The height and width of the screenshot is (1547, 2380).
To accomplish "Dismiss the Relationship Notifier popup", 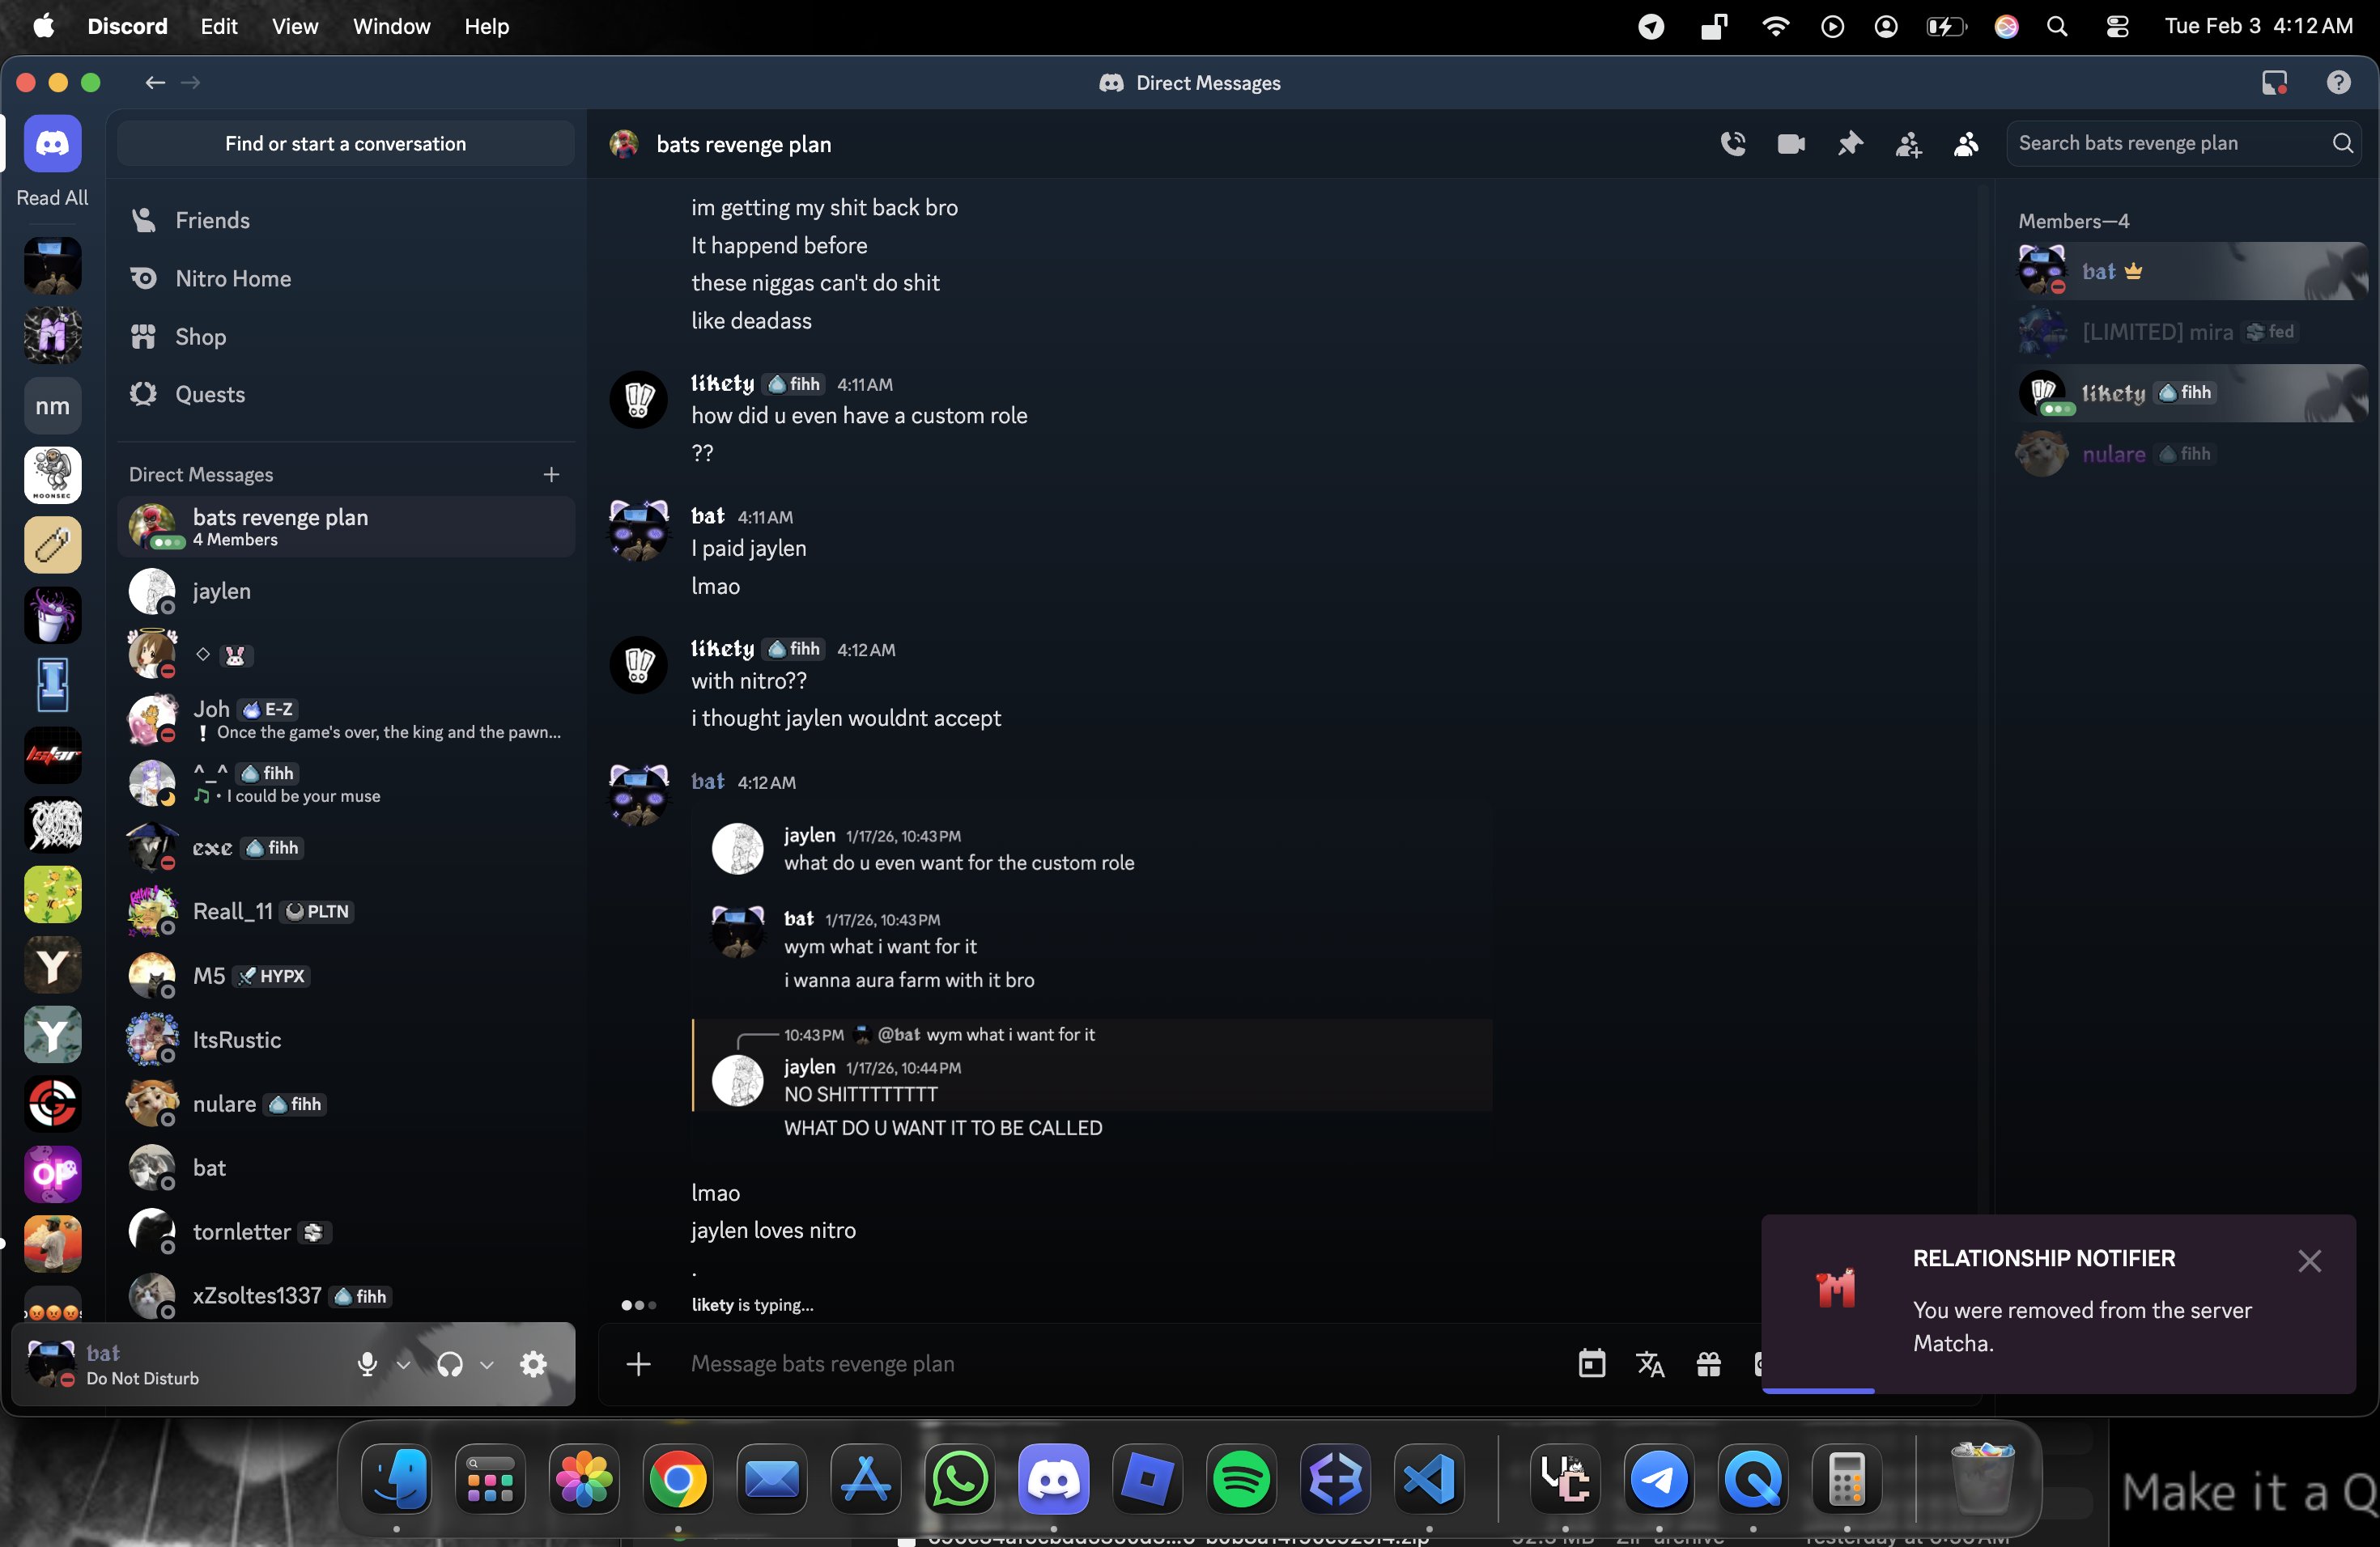I will pyautogui.click(x=2309, y=1261).
